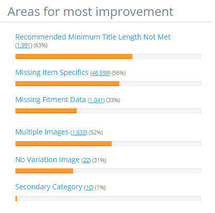Click the 1,633 count link

[79, 132]
